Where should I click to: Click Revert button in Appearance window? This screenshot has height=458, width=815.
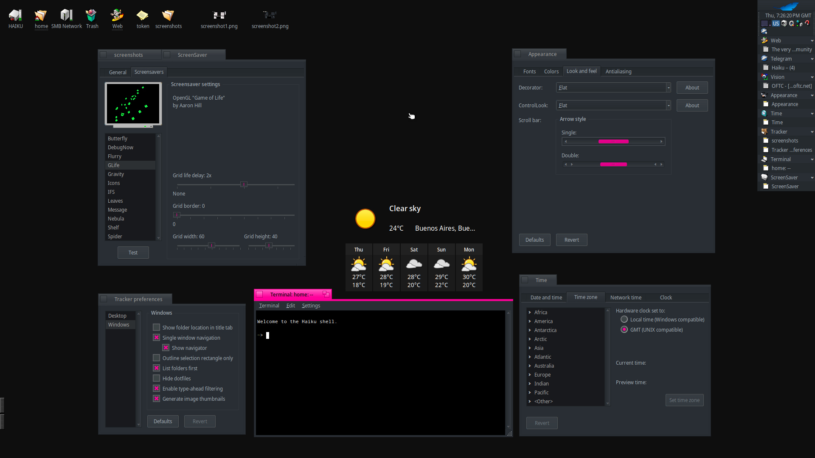pos(571,240)
